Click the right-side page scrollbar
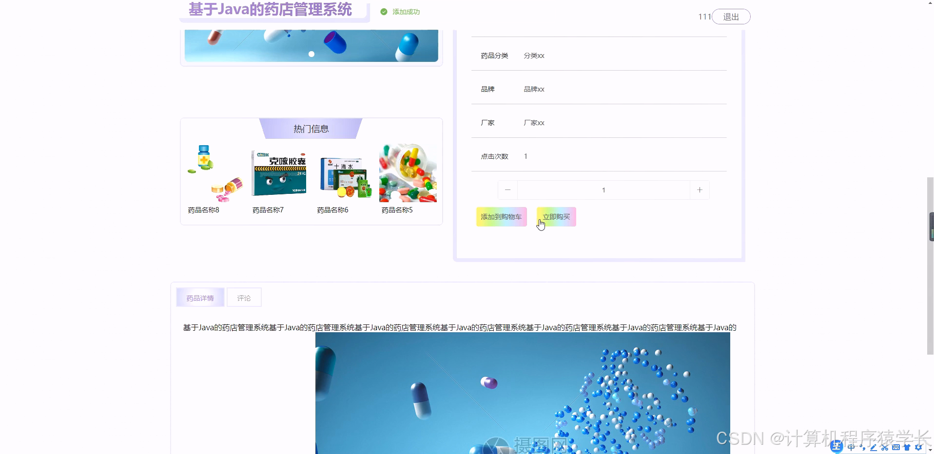Image resolution: width=934 pixels, height=454 pixels. tap(930, 226)
